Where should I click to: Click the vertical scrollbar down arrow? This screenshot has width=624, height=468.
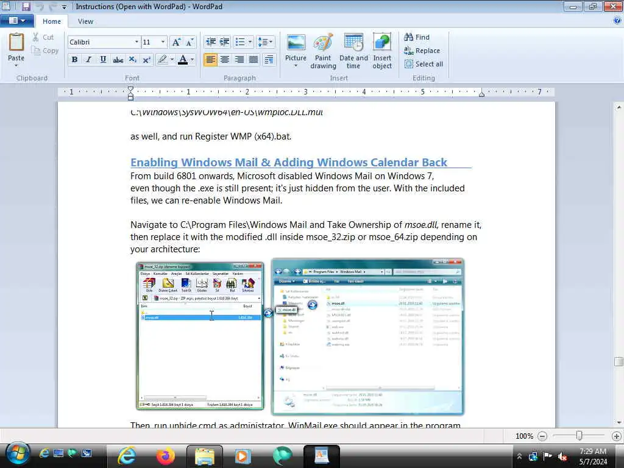(x=619, y=423)
